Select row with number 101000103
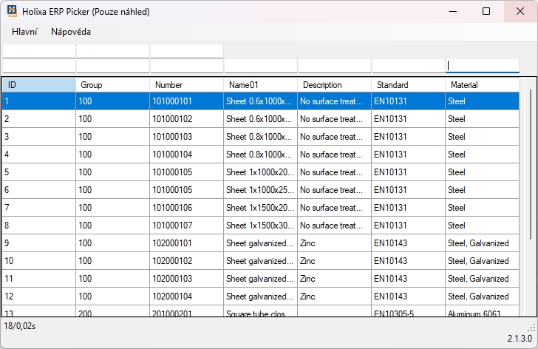 coord(186,137)
